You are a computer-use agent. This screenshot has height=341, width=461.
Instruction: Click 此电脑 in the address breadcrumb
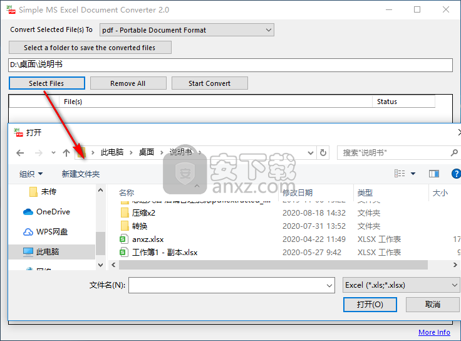pyautogui.click(x=112, y=152)
